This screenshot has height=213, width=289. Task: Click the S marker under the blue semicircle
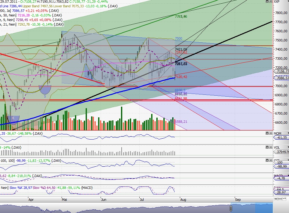[x=45, y=96]
